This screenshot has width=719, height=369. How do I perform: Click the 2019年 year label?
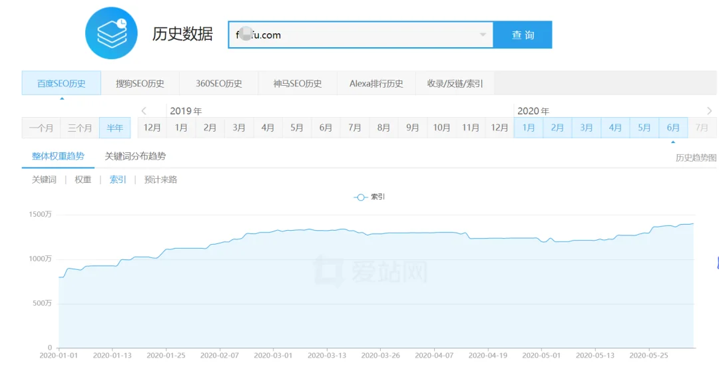pyautogui.click(x=186, y=111)
